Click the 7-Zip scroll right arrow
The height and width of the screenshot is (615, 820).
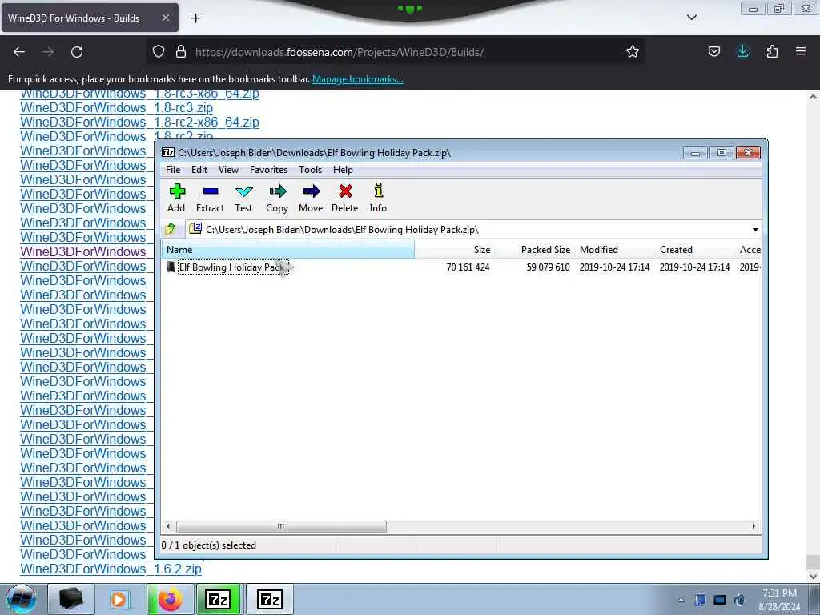[x=754, y=526]
